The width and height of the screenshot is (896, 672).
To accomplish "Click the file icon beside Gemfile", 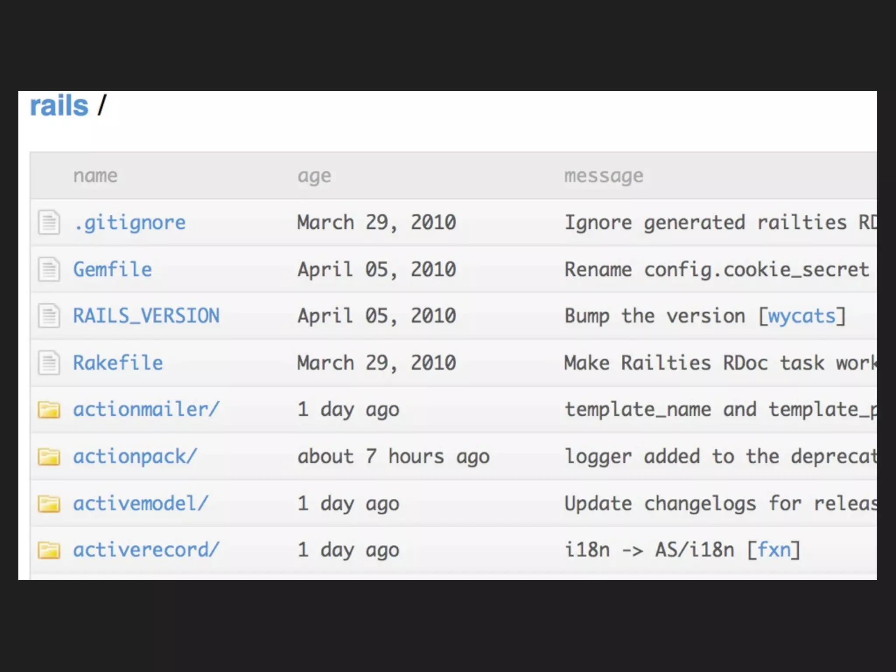I will pos(49,269).
